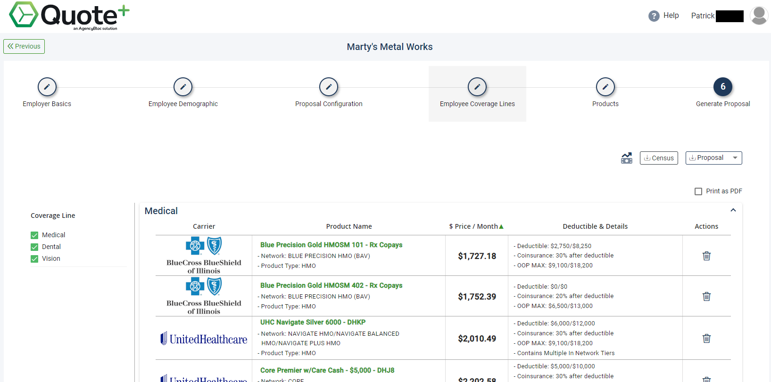Image resolution: width=771 pixels, height=382 pixels.
Task: Click the Help text link
Action: (x=671, y=16)
